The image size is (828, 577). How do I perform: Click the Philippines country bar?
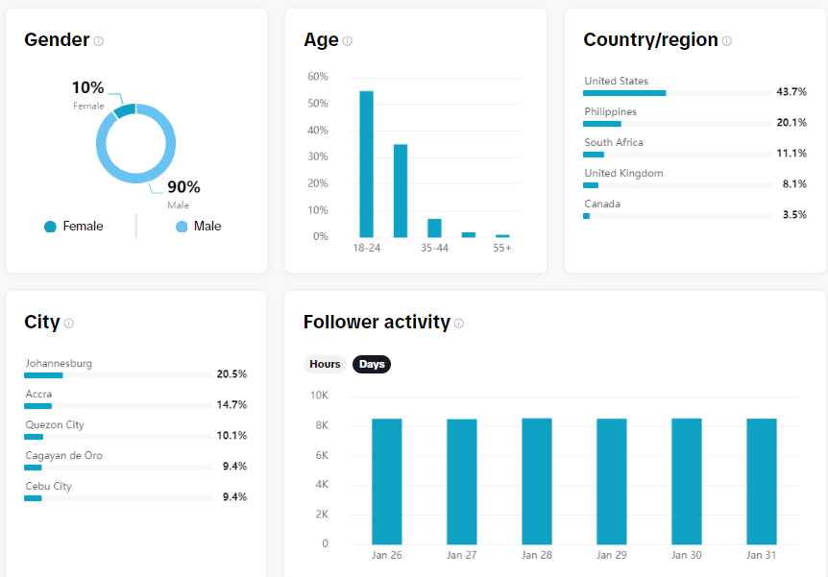[677, 124]
